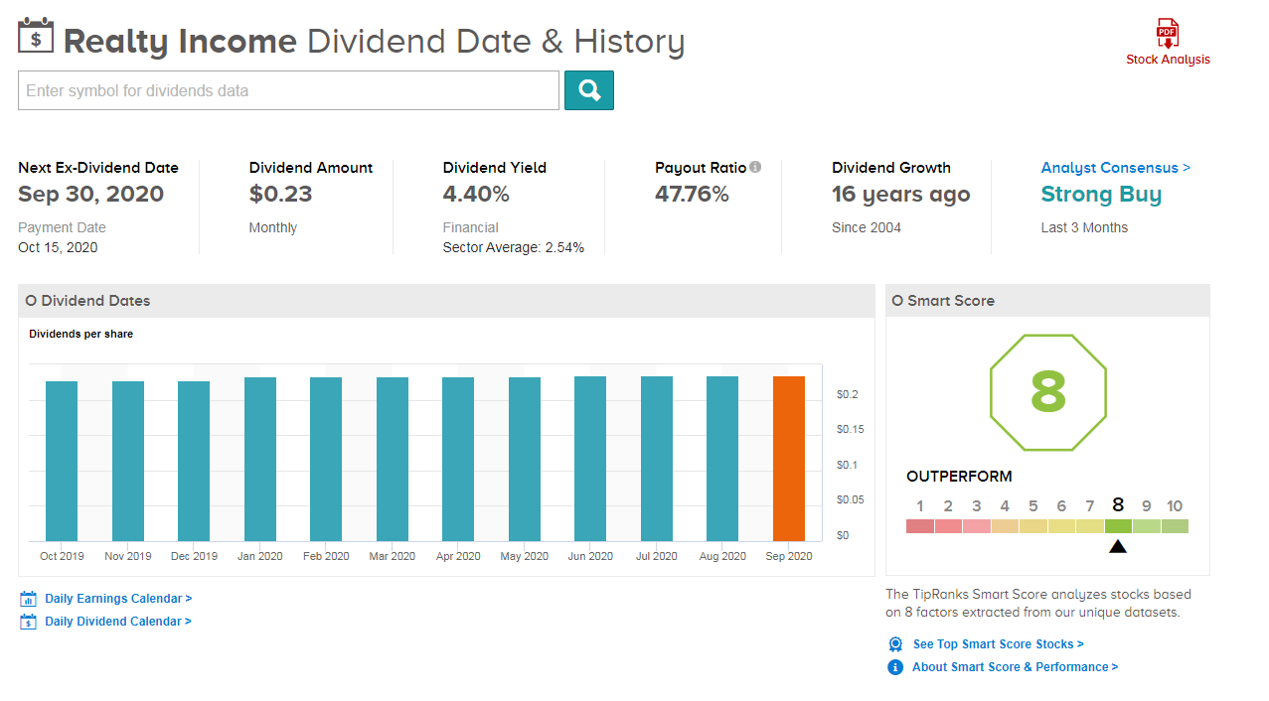Click the Monthly frequency text
This screenshot has height=701, width=1269.
(x=273, y=227)
